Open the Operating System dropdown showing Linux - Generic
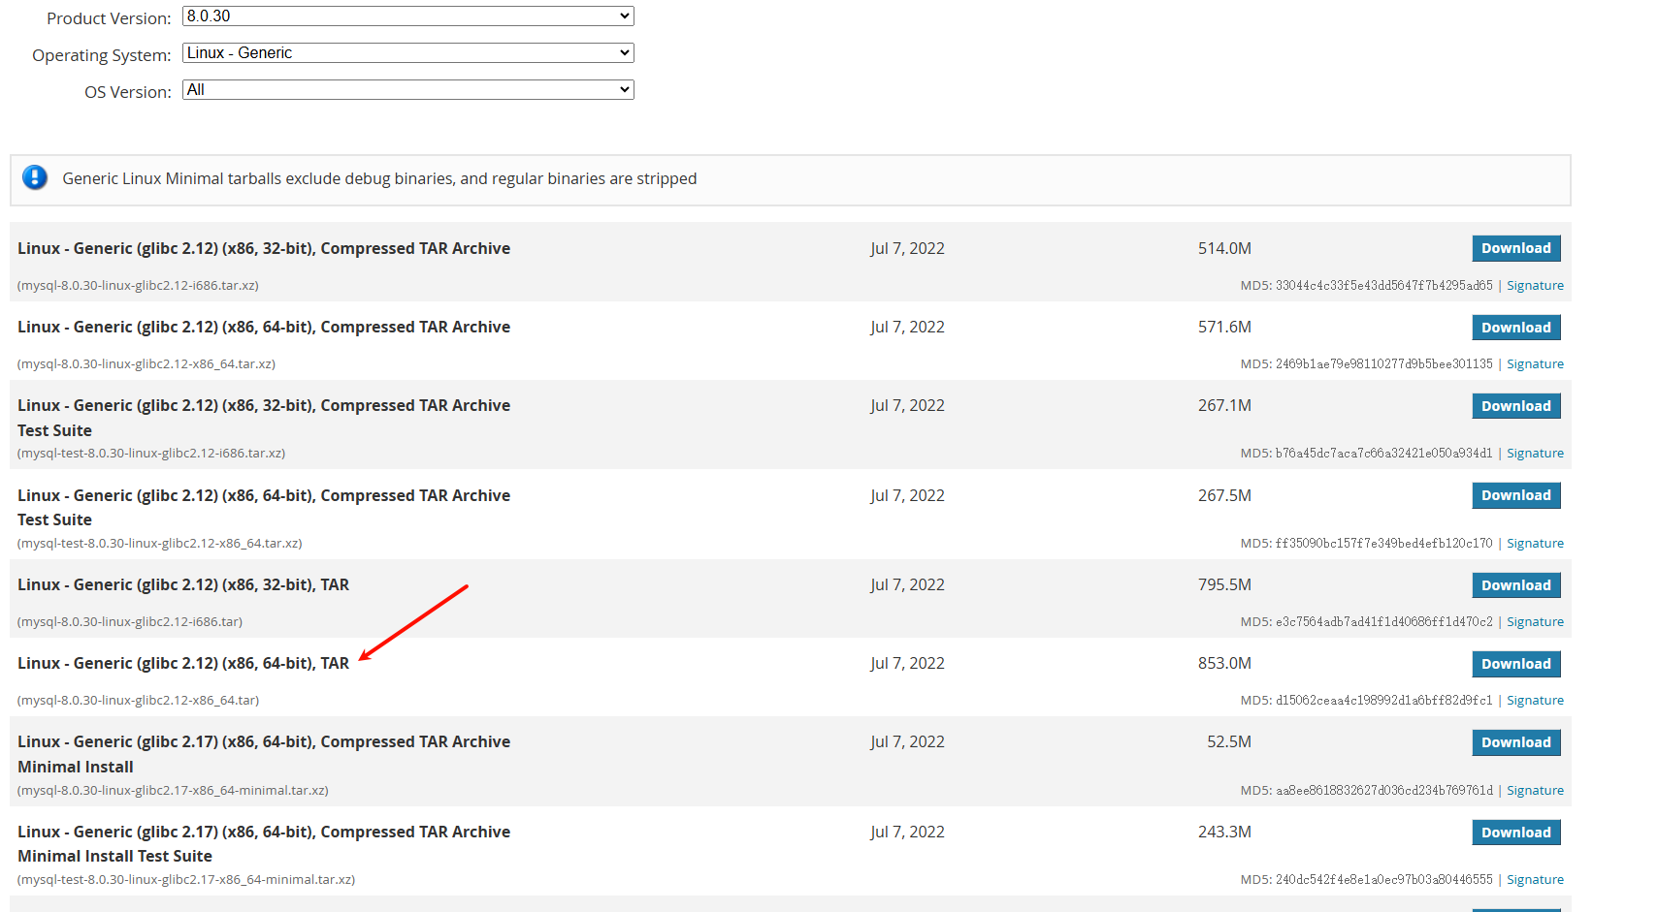The width and height of the screenshot is (1658, 912). (x=407, y=53)
